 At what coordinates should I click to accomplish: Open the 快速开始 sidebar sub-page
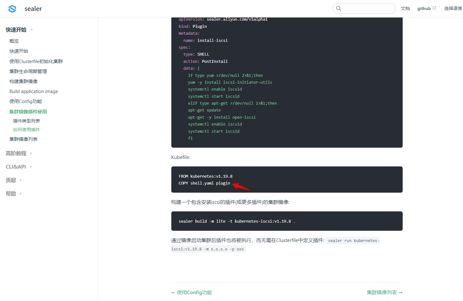19,51
